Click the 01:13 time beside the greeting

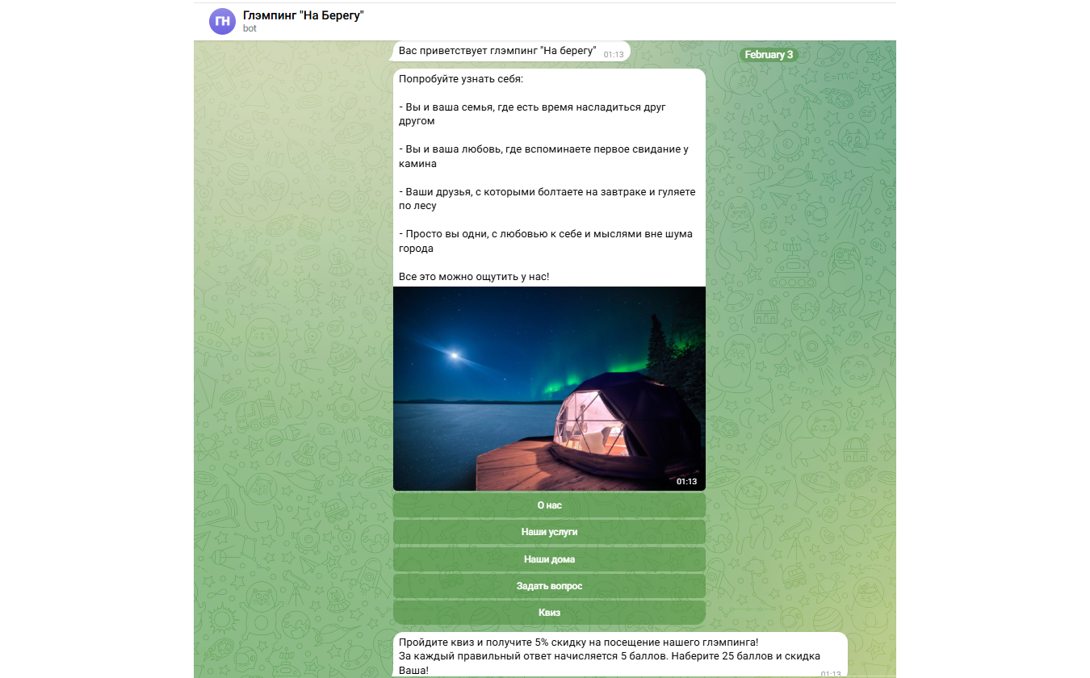614,55
